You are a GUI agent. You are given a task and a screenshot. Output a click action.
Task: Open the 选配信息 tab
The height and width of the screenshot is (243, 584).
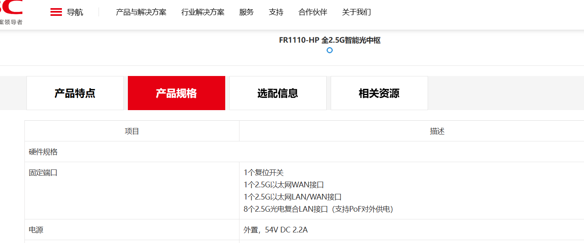[x=278, y=93]
